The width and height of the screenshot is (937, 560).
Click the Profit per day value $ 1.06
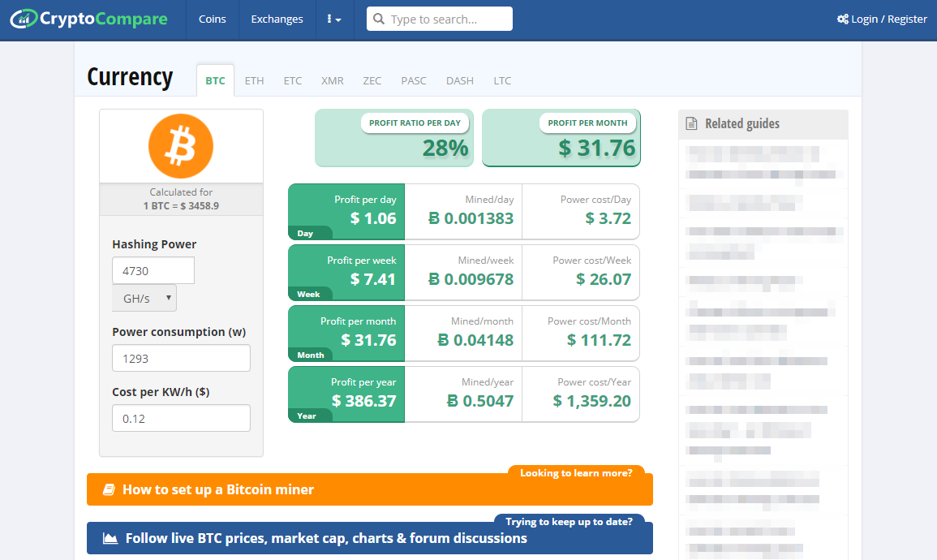tap(373, 219)
